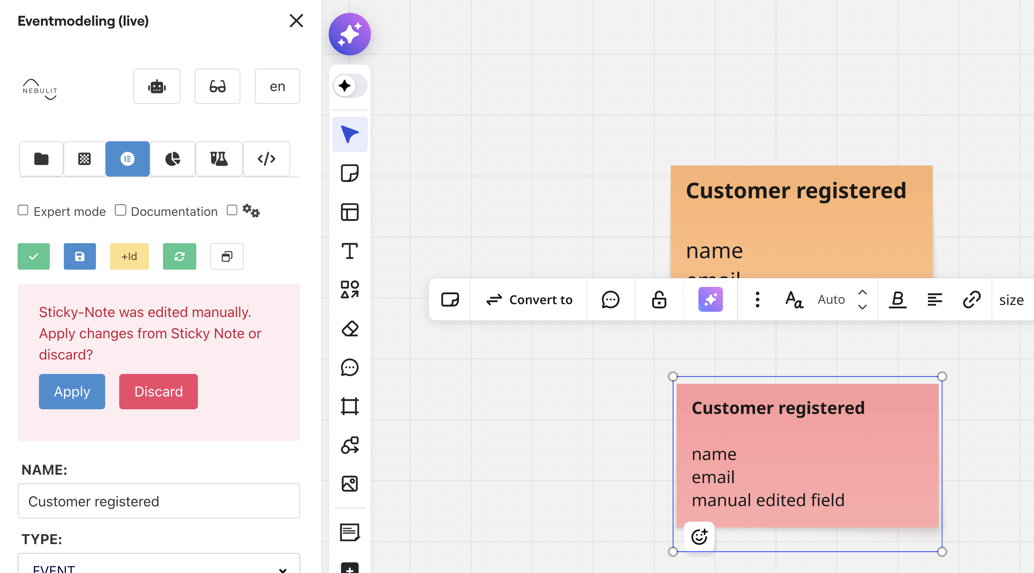Click the add emoji reaction icon on the sticky note
This screenshot has width=1034, height=573.
[x=699, y=536]
